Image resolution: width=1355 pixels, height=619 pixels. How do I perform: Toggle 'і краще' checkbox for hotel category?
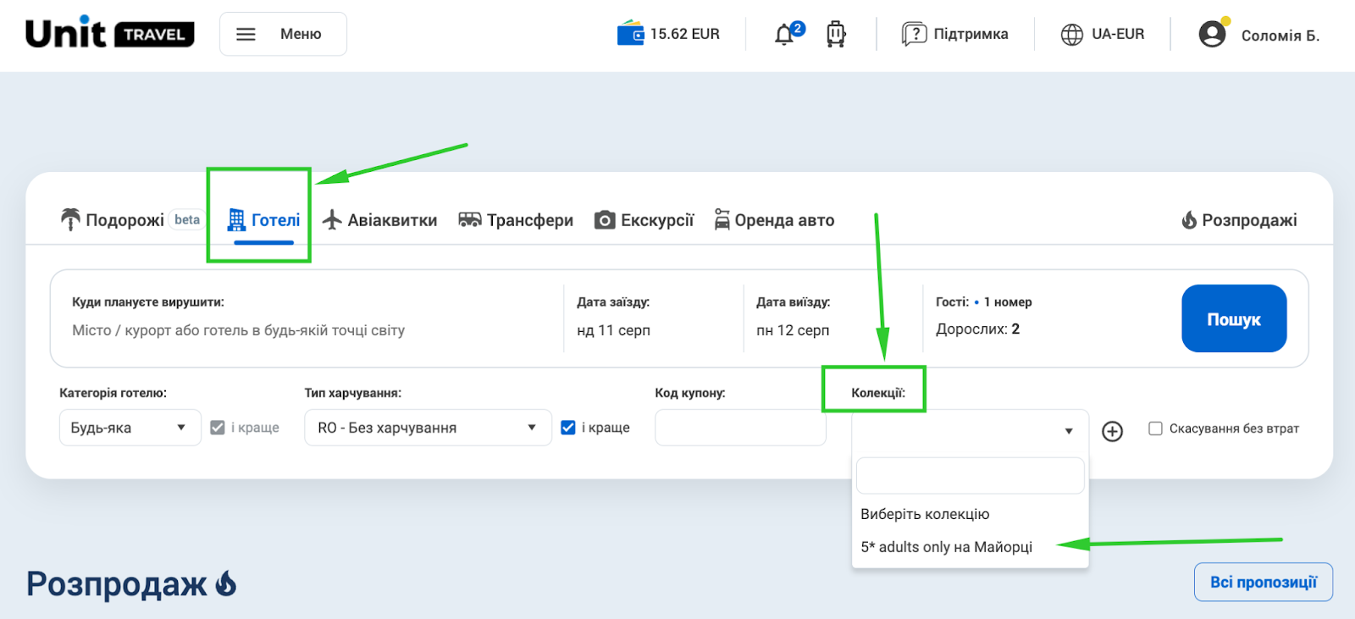click(218, 428)
